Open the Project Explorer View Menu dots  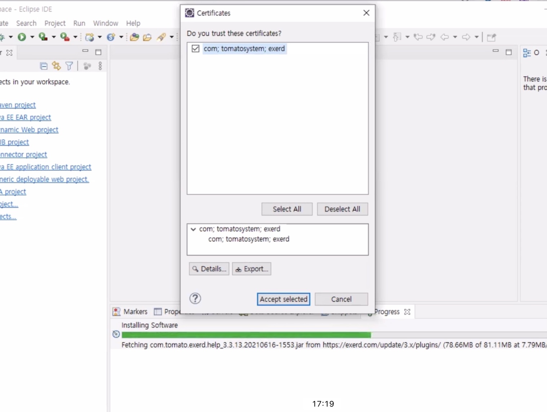coord(100,66)
